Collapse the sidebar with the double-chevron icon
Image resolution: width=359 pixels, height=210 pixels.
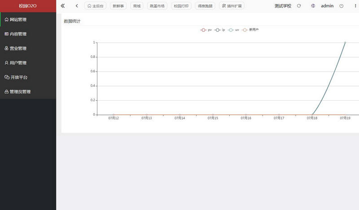pyautogui.click(x=63, y=6)
